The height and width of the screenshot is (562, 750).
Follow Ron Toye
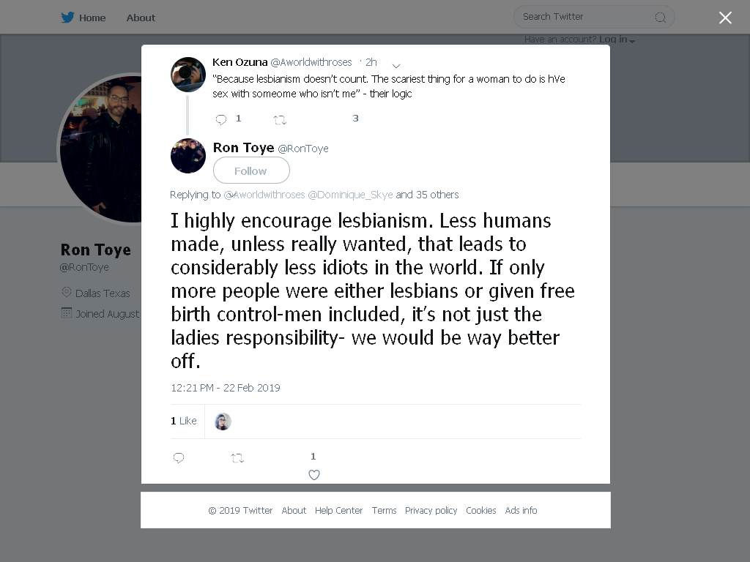(251, 171)
